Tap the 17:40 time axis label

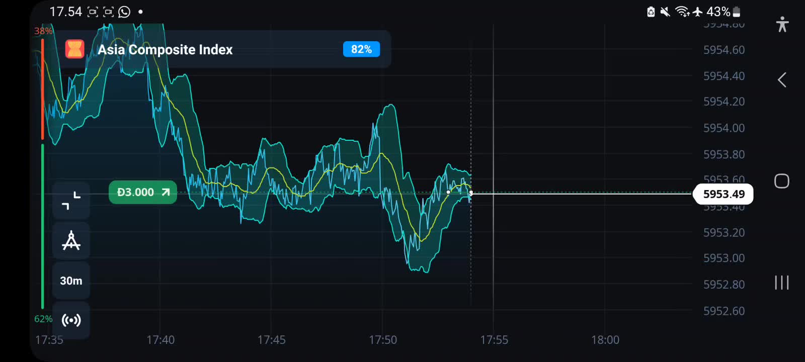(160, 340)
